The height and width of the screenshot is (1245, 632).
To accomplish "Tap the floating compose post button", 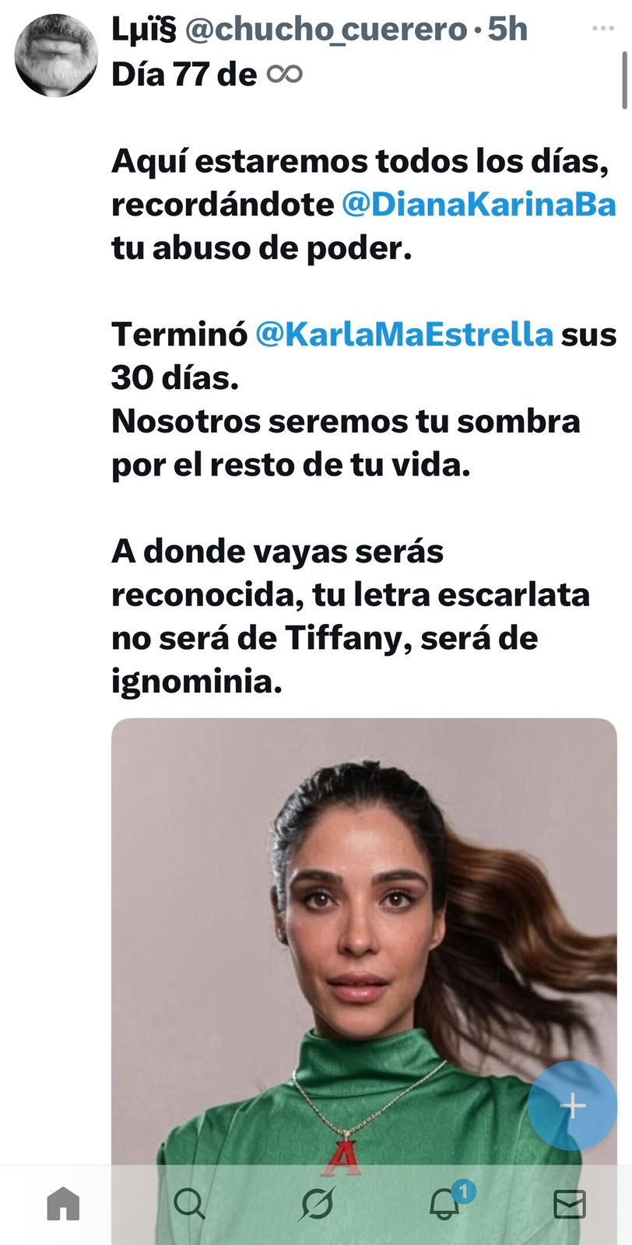I will [x=573, y=1105].
